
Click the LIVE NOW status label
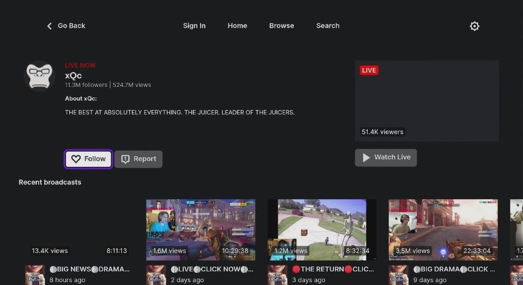pos(81,65)
